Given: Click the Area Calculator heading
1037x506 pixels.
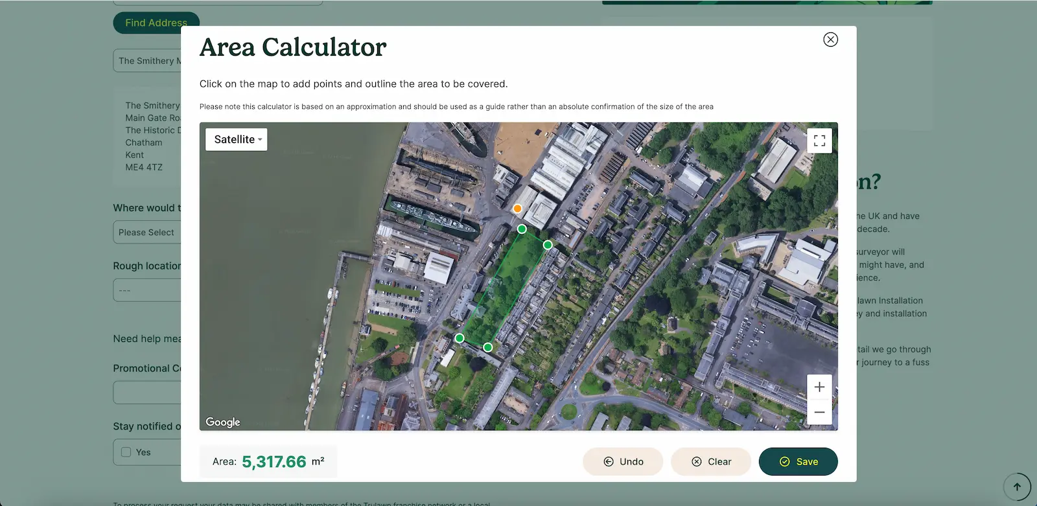Looking at the screenshot, I should [x=293, y=47].
